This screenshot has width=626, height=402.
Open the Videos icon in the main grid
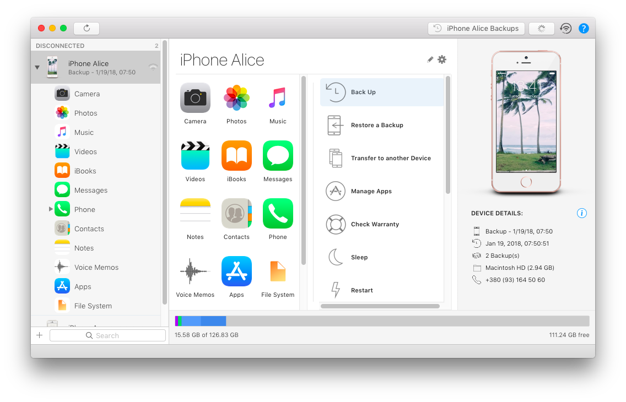tap(195, 155)
